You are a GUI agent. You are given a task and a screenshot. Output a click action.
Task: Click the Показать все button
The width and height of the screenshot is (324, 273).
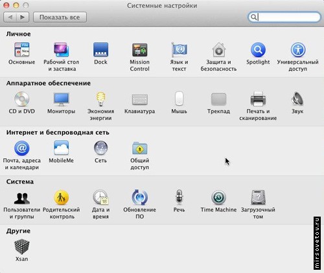click(60, 18)
